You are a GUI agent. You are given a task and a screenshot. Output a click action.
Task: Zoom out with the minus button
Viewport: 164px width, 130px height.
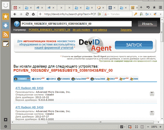(148, 127)
